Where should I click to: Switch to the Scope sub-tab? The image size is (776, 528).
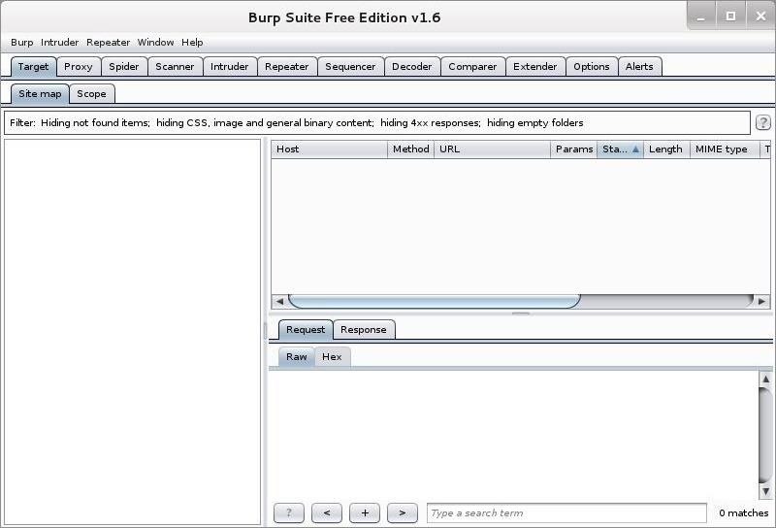pyautogui.click(x=91, y=93)
